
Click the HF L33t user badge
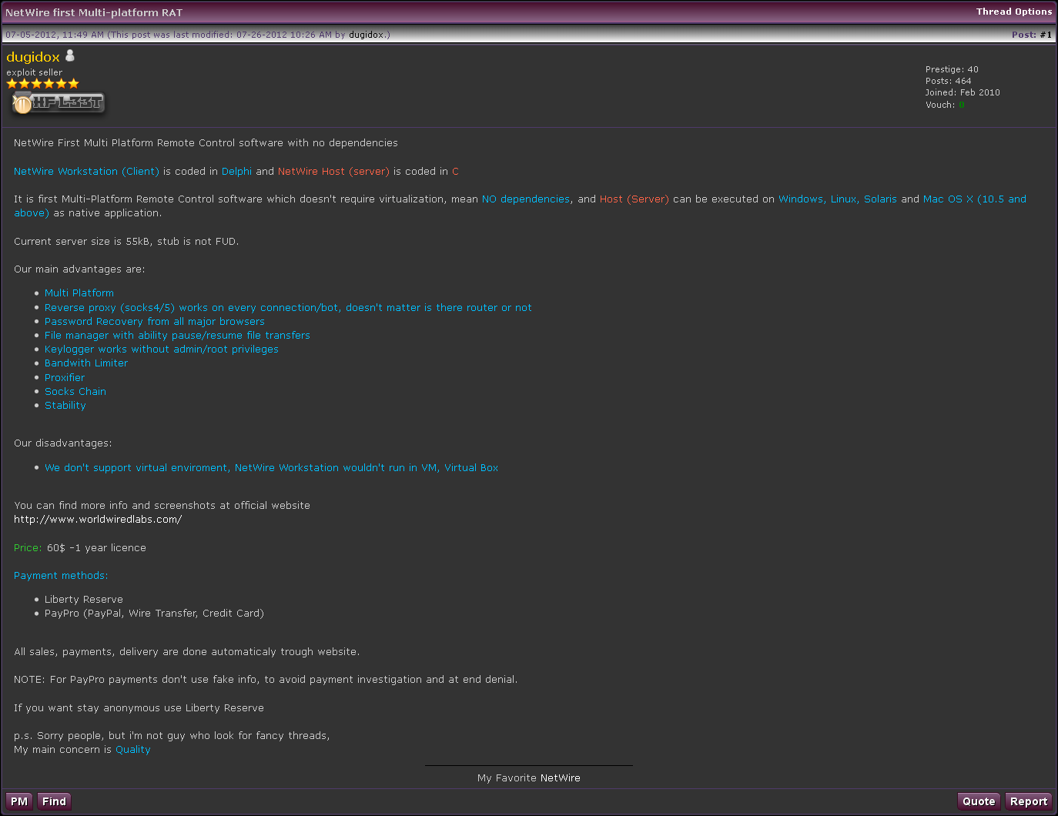(58, 102)
